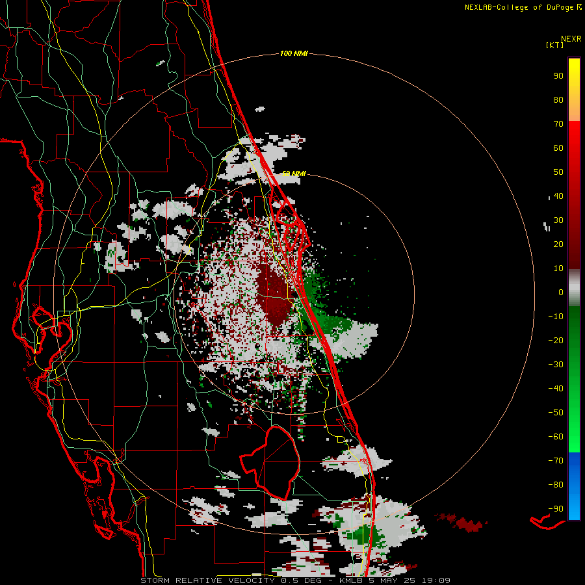This screenshot has width=585, height=585.
Task: Click the red Lake Okeechobee outline
Action: 270,463
